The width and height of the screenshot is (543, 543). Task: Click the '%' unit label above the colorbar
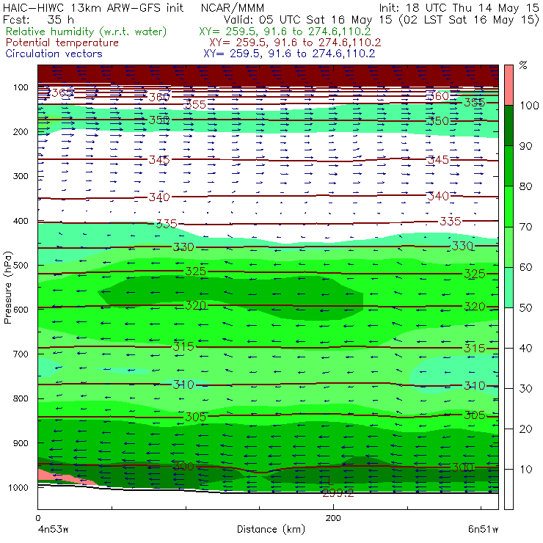pyautogui.click(x=523, y=65)
